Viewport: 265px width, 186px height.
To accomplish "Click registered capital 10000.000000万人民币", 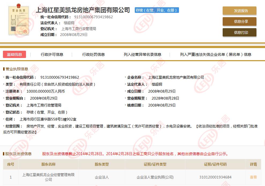I will tap(46, 91).
